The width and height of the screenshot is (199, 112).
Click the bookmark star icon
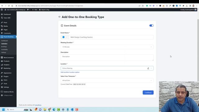click(143, 6)
